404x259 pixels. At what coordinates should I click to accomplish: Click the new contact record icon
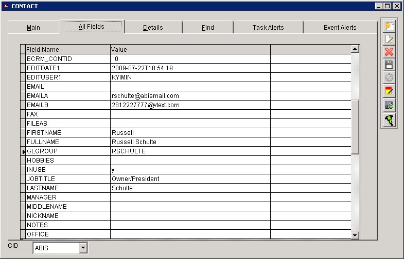389,26
